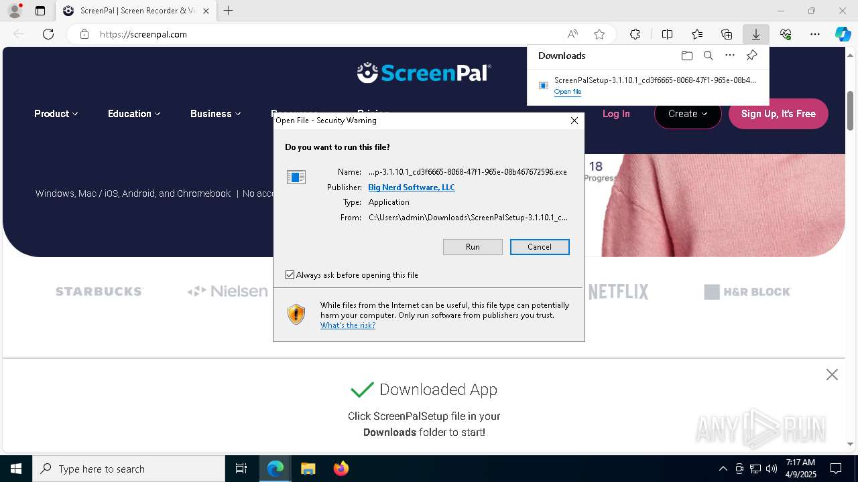Click the browser profile avatar icon

15,11
